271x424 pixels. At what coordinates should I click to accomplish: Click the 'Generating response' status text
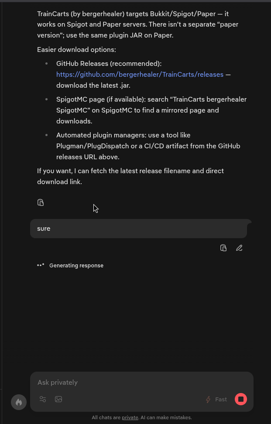coord(76,265)
